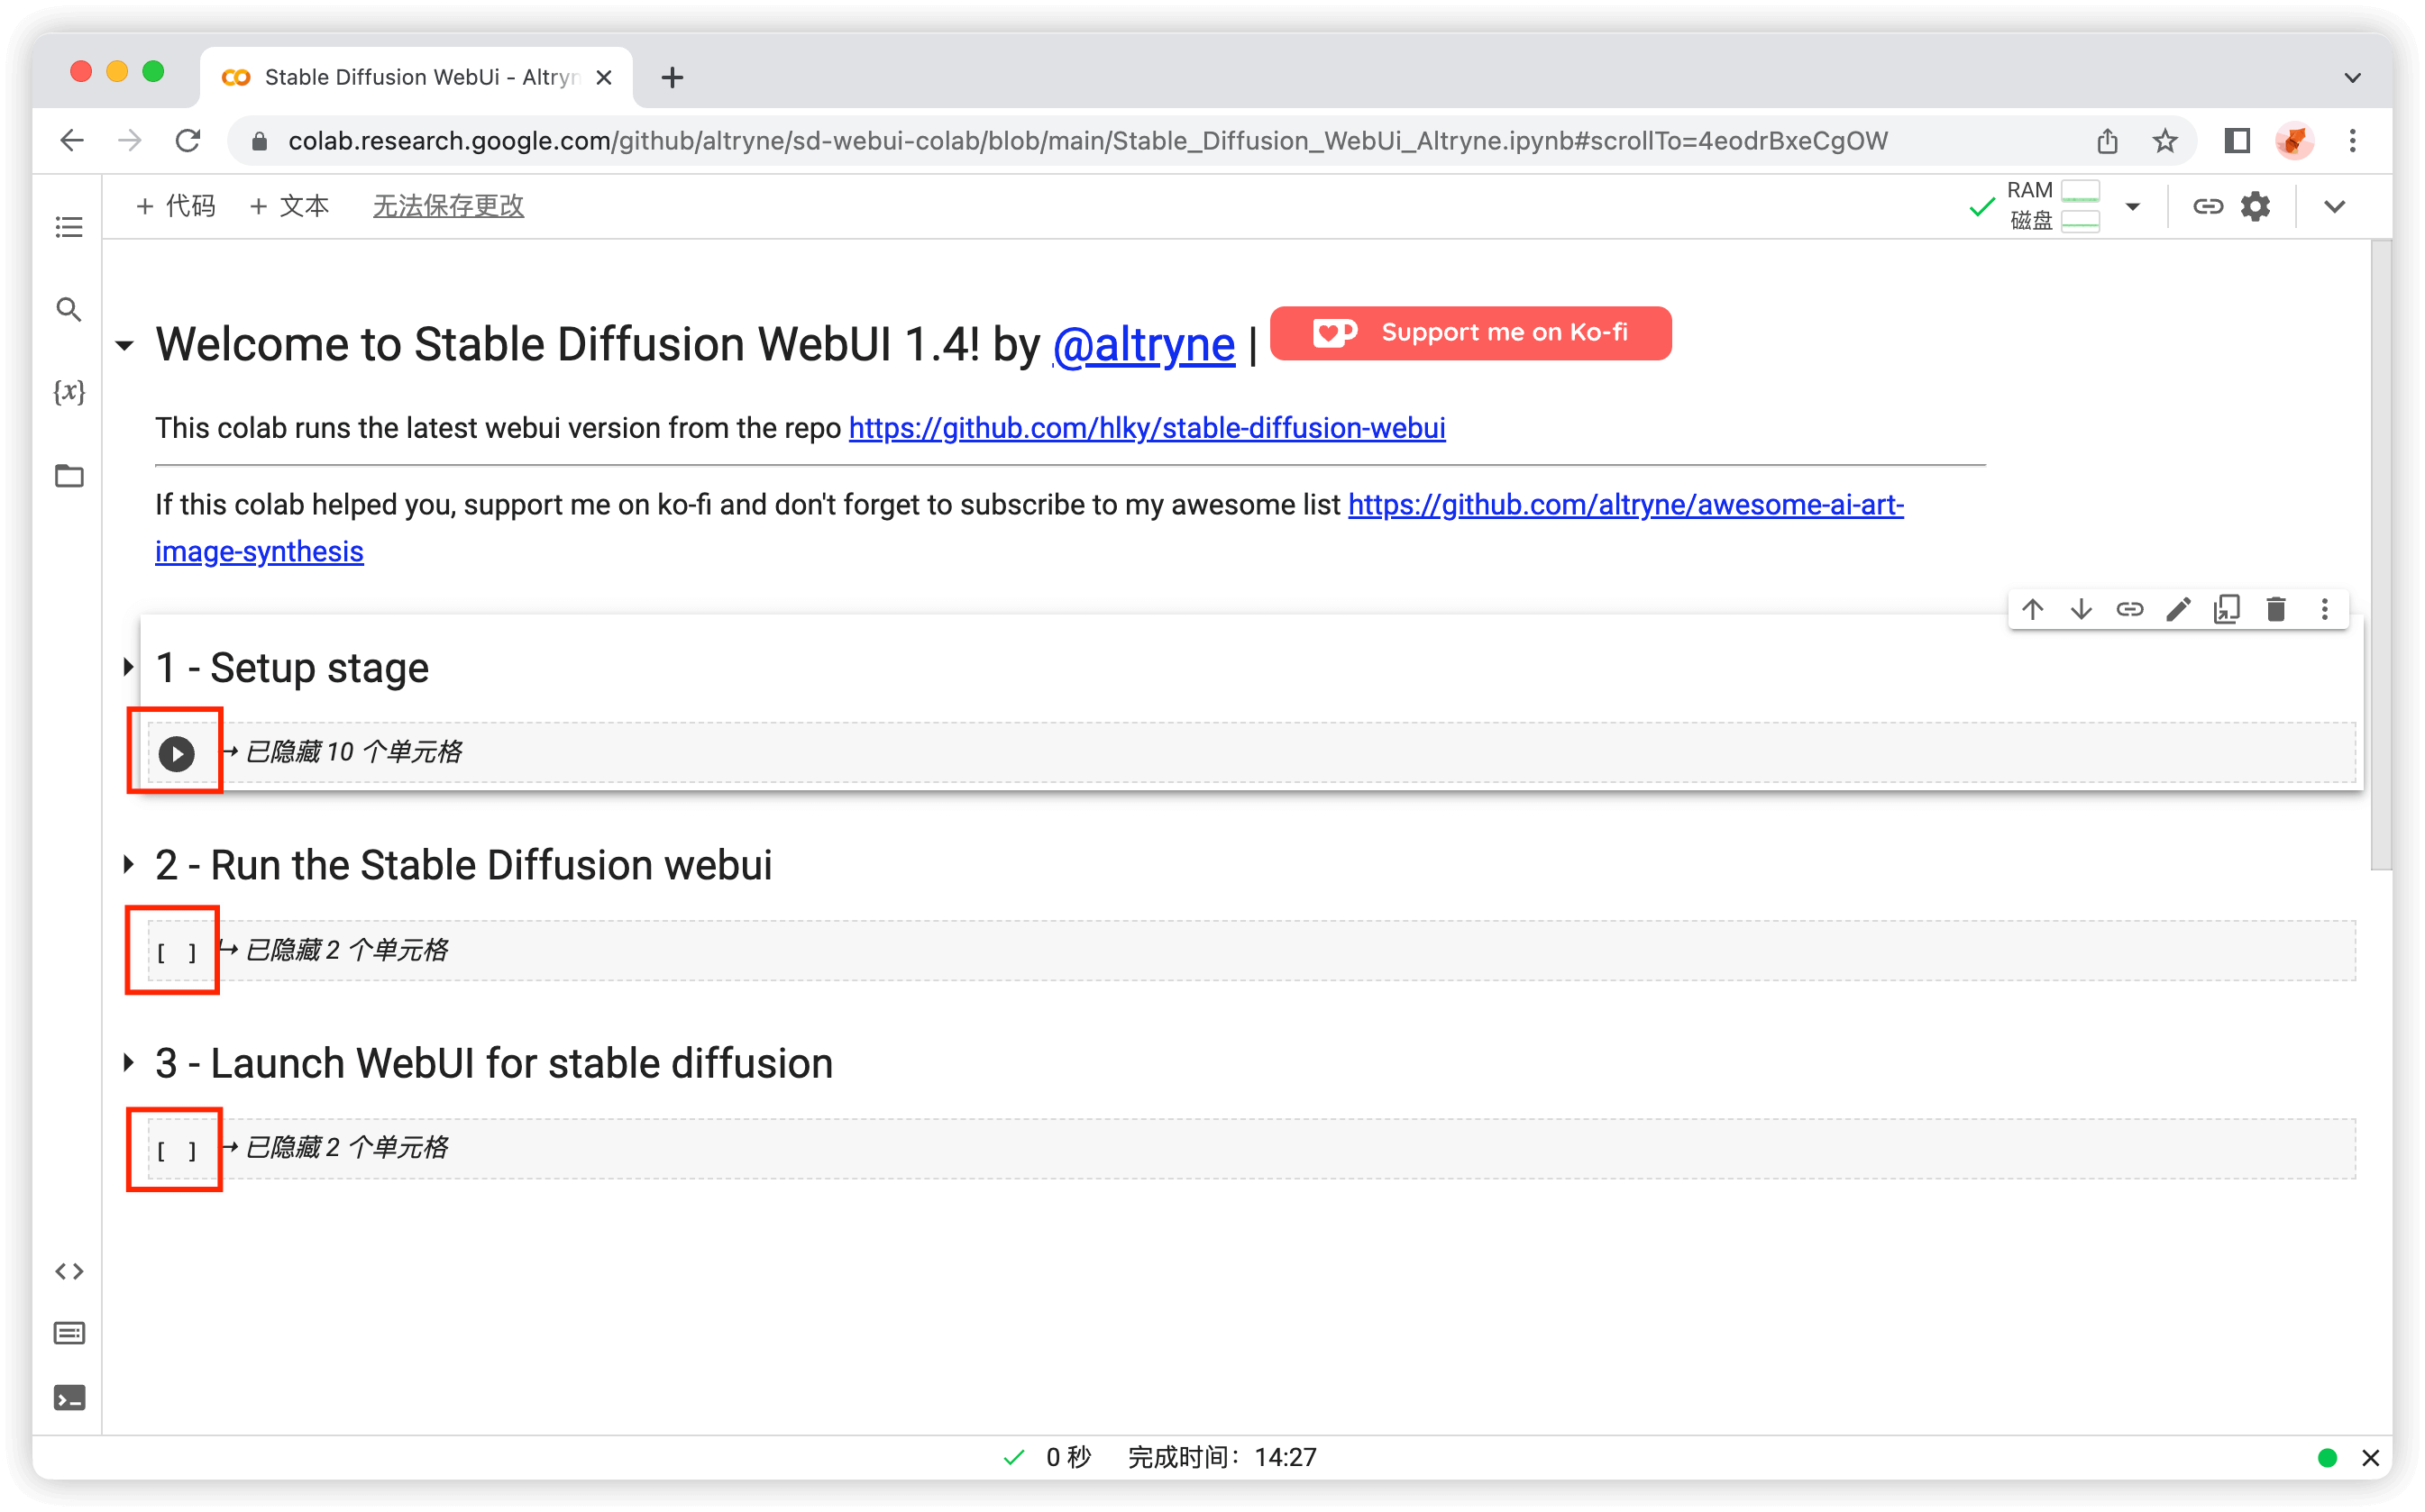Run cells under Run the Stable Diffusion webui

[x=176, y=953]
